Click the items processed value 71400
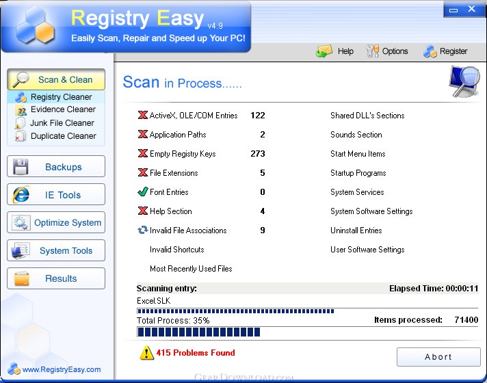The image size is (487, 383). pos(466,320)
